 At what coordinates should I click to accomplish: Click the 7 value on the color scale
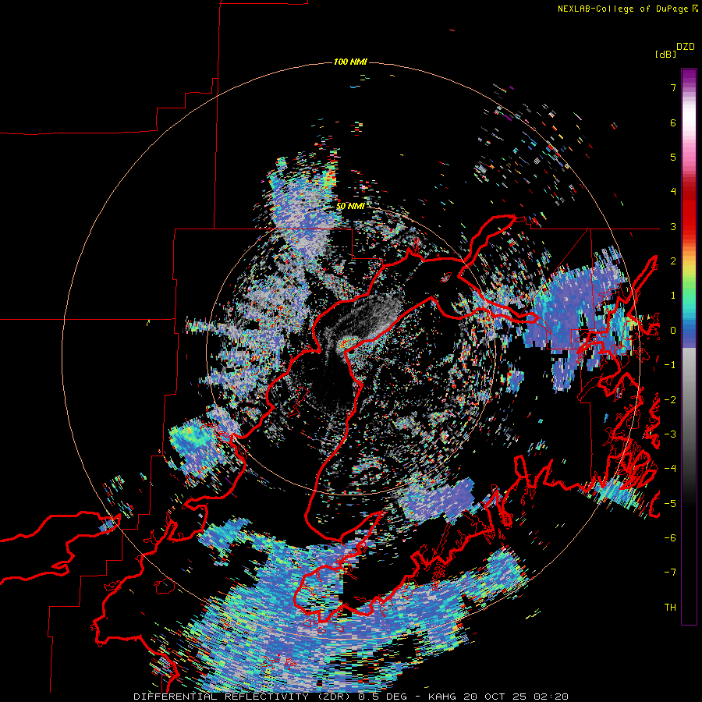point(673,87)
